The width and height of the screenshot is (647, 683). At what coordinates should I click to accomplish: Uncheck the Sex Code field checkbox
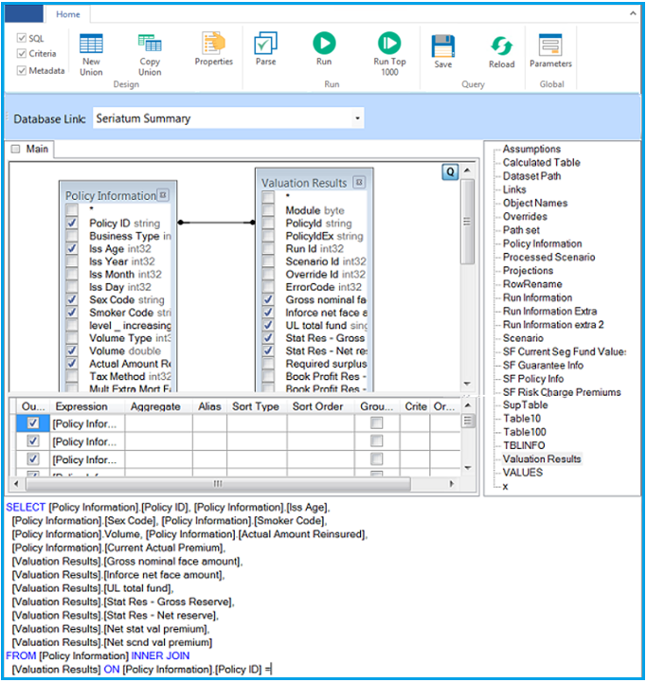tap(72, 299)
